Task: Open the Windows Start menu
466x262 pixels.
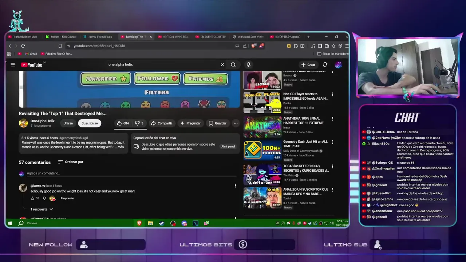Action: [x=10, y=223]
